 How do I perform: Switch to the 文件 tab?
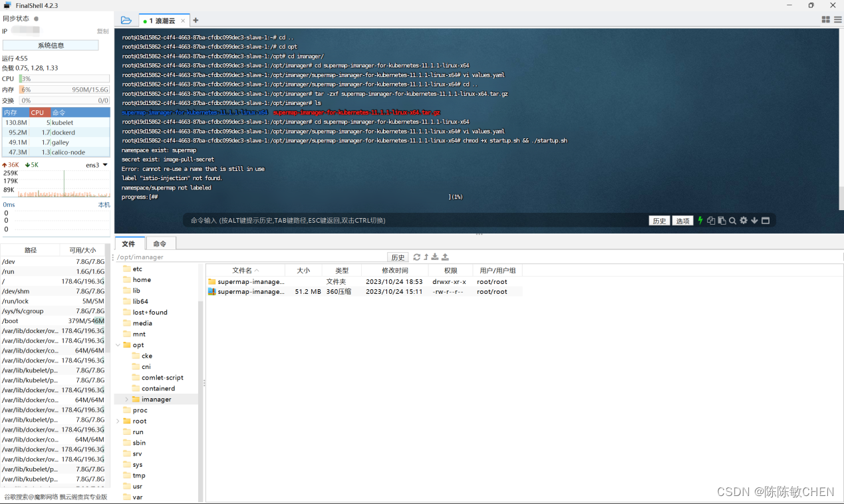128,244
